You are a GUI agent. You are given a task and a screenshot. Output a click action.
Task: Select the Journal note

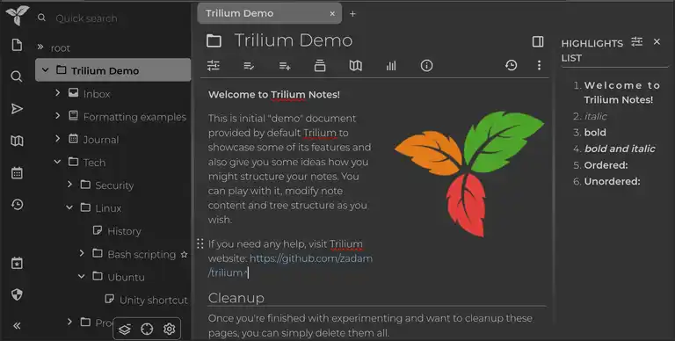[x=101, y=140]
